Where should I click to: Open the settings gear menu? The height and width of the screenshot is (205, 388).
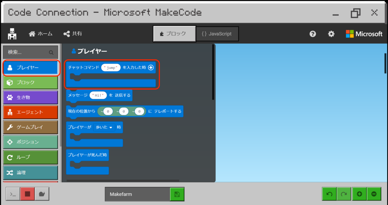tap(331, 34)
